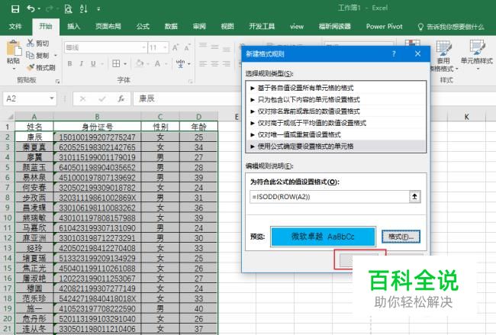This screenshot has width=496, height=335.
Task: Select rule type 使用公式确定要设置格式的单元格
Action: click(336, 147)
